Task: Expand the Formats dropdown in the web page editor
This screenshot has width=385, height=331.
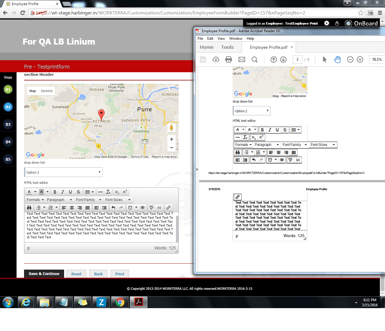Action: tap(35, 200)
